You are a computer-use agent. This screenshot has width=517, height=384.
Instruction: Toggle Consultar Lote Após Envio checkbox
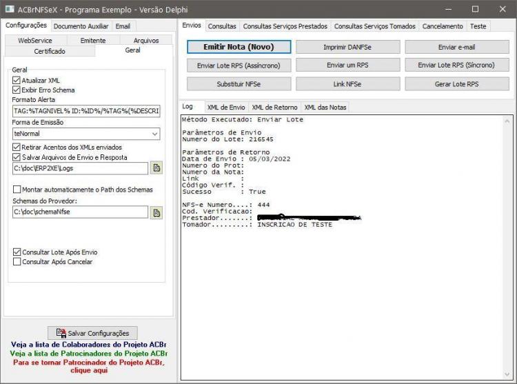pos(17,252)
